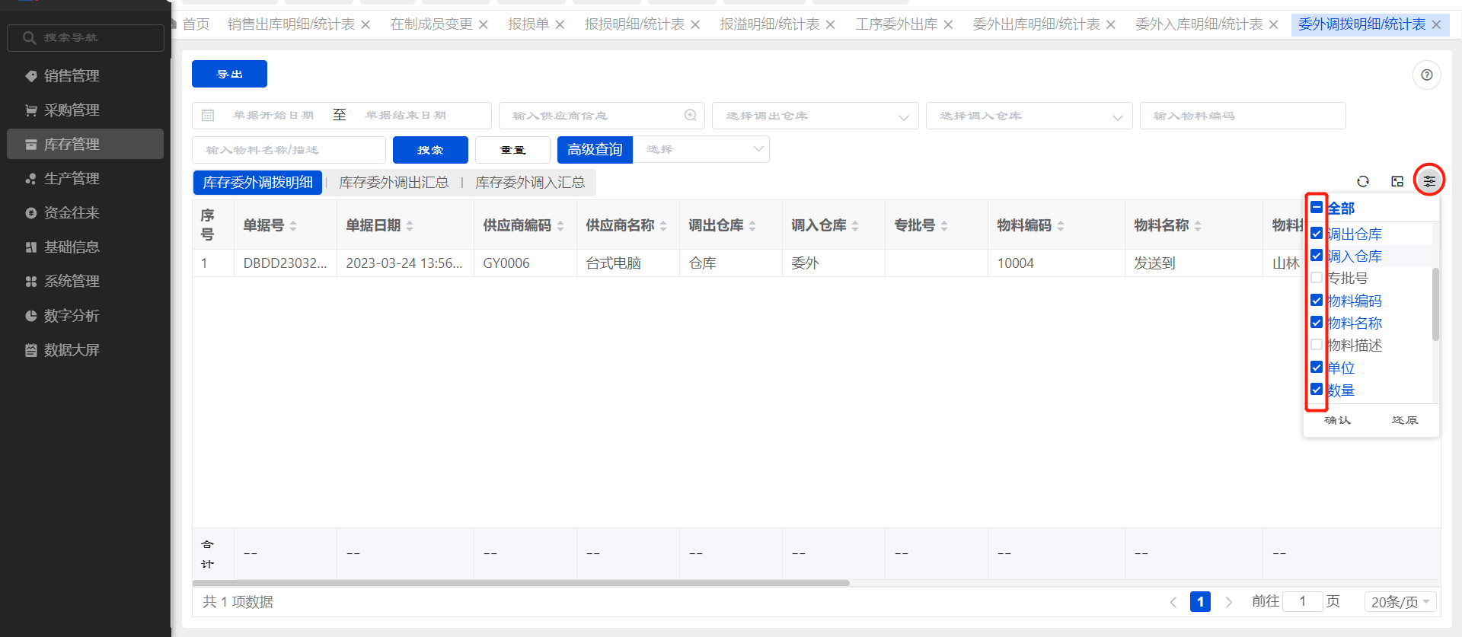Open the 首页 tab
The width and height of the screenshot is (1462, 637).
(x=196, y=24)
